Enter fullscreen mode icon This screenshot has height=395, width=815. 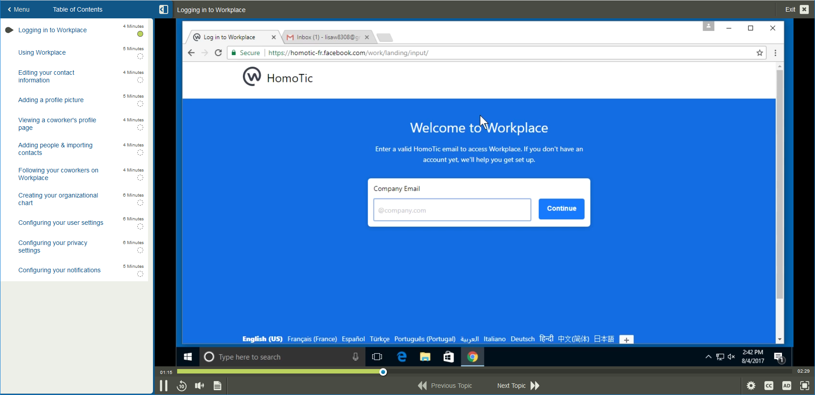click(x=805, y=386)
